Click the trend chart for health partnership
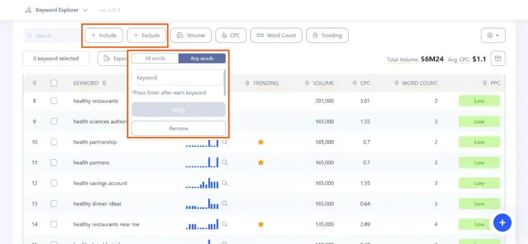 (x=202, y=143)
